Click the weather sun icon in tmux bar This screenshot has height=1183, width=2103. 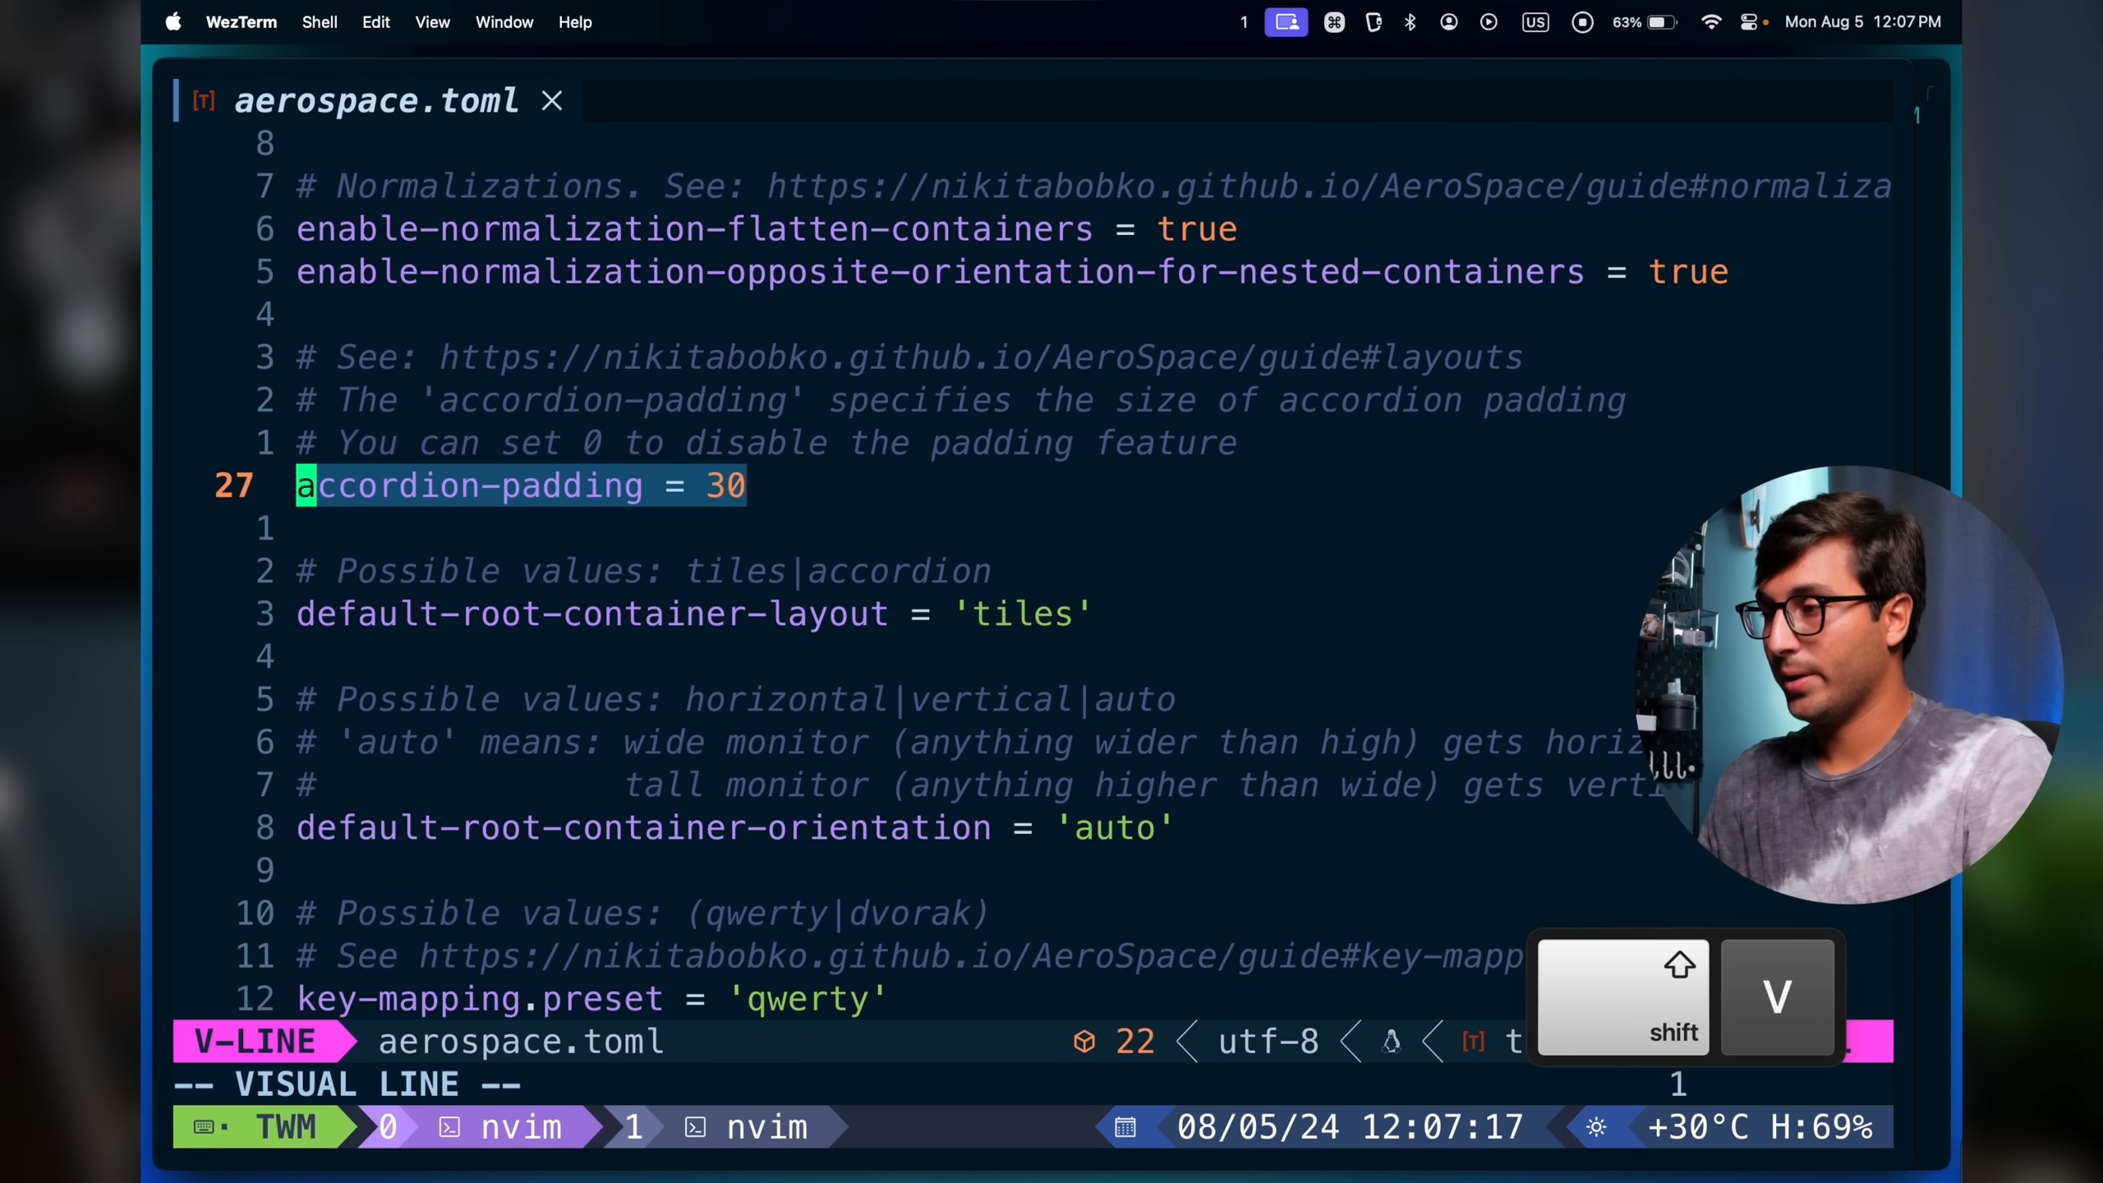[1596, 1127]
